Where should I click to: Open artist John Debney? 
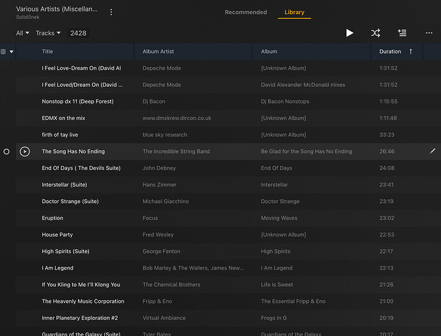(159, 168)
